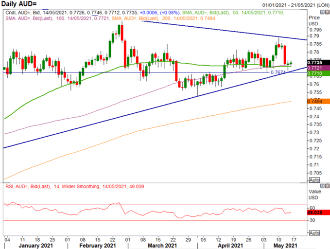
Task: Select the red 49.039 RSI value label
Action: point(318,213)
